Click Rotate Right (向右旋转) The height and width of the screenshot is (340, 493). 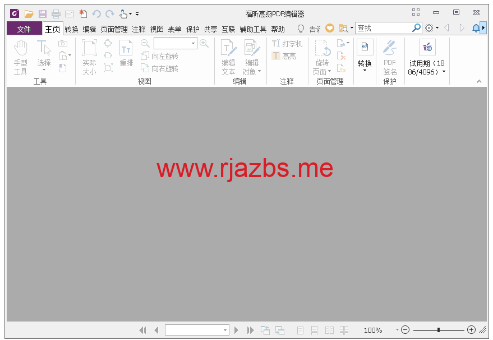(160, 68)
